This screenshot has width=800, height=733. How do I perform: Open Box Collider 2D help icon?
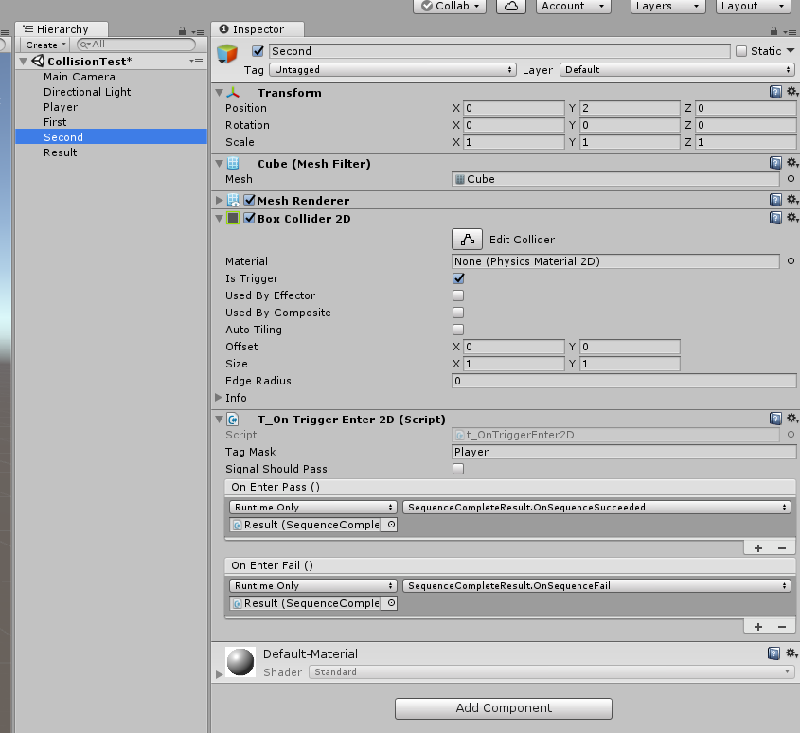(775, 218)
